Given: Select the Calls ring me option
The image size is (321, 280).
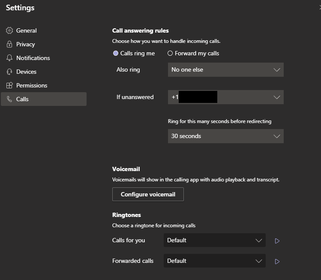Looking at the screenshot, I should [116, 54].
